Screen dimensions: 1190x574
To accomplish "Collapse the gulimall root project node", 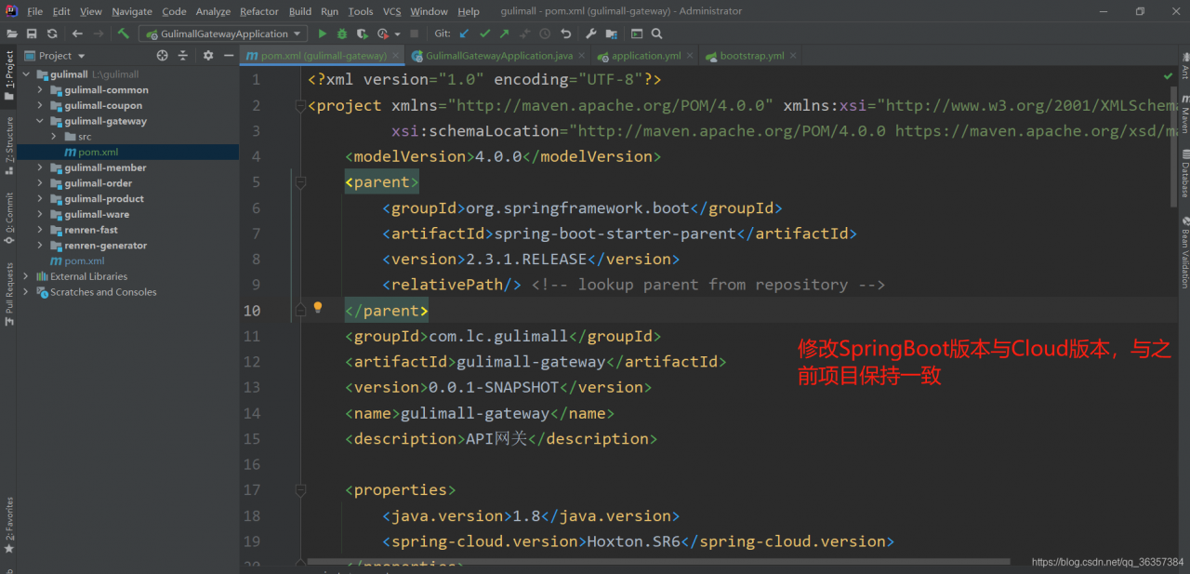I will point(25,74).
